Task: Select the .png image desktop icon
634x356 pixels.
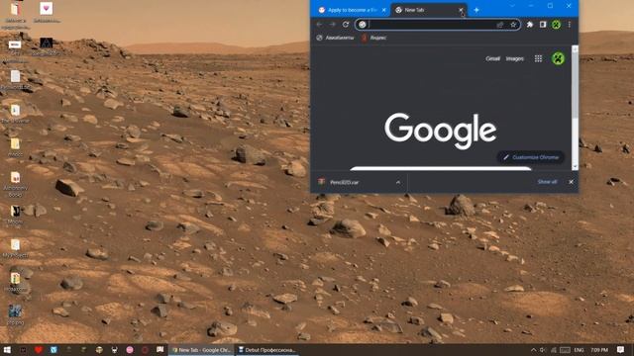Action: 16,314
